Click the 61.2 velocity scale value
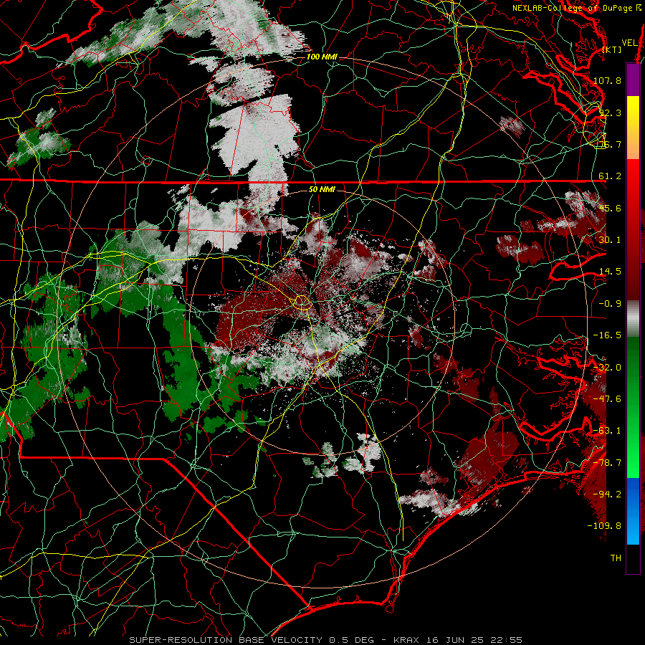The width and height of the screenshot is (645, 645). pos(610,176)
